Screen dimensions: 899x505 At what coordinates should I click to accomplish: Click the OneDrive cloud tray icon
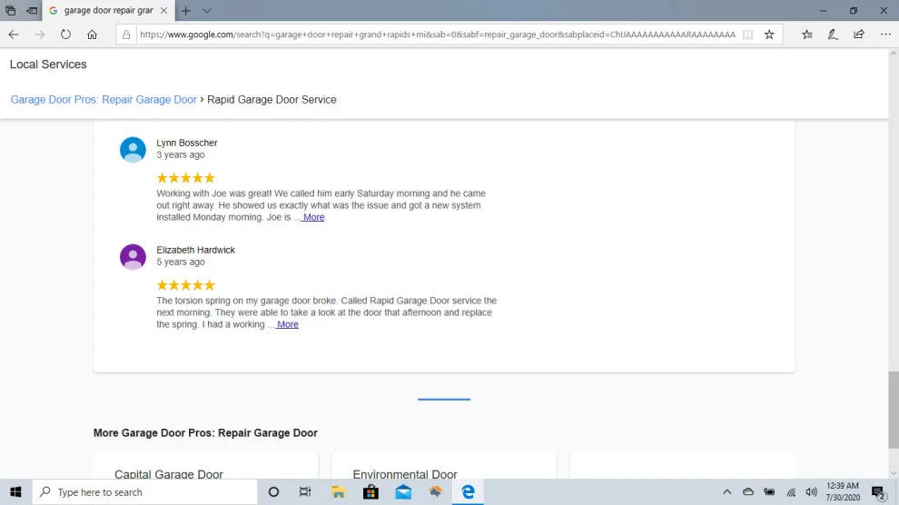pos(748,491)
